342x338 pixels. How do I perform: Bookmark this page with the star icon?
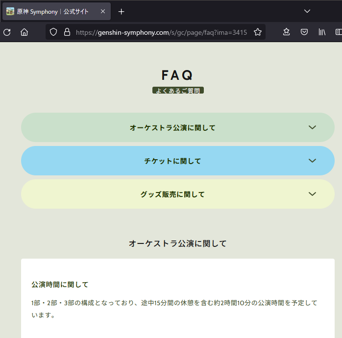click(258, 32)
